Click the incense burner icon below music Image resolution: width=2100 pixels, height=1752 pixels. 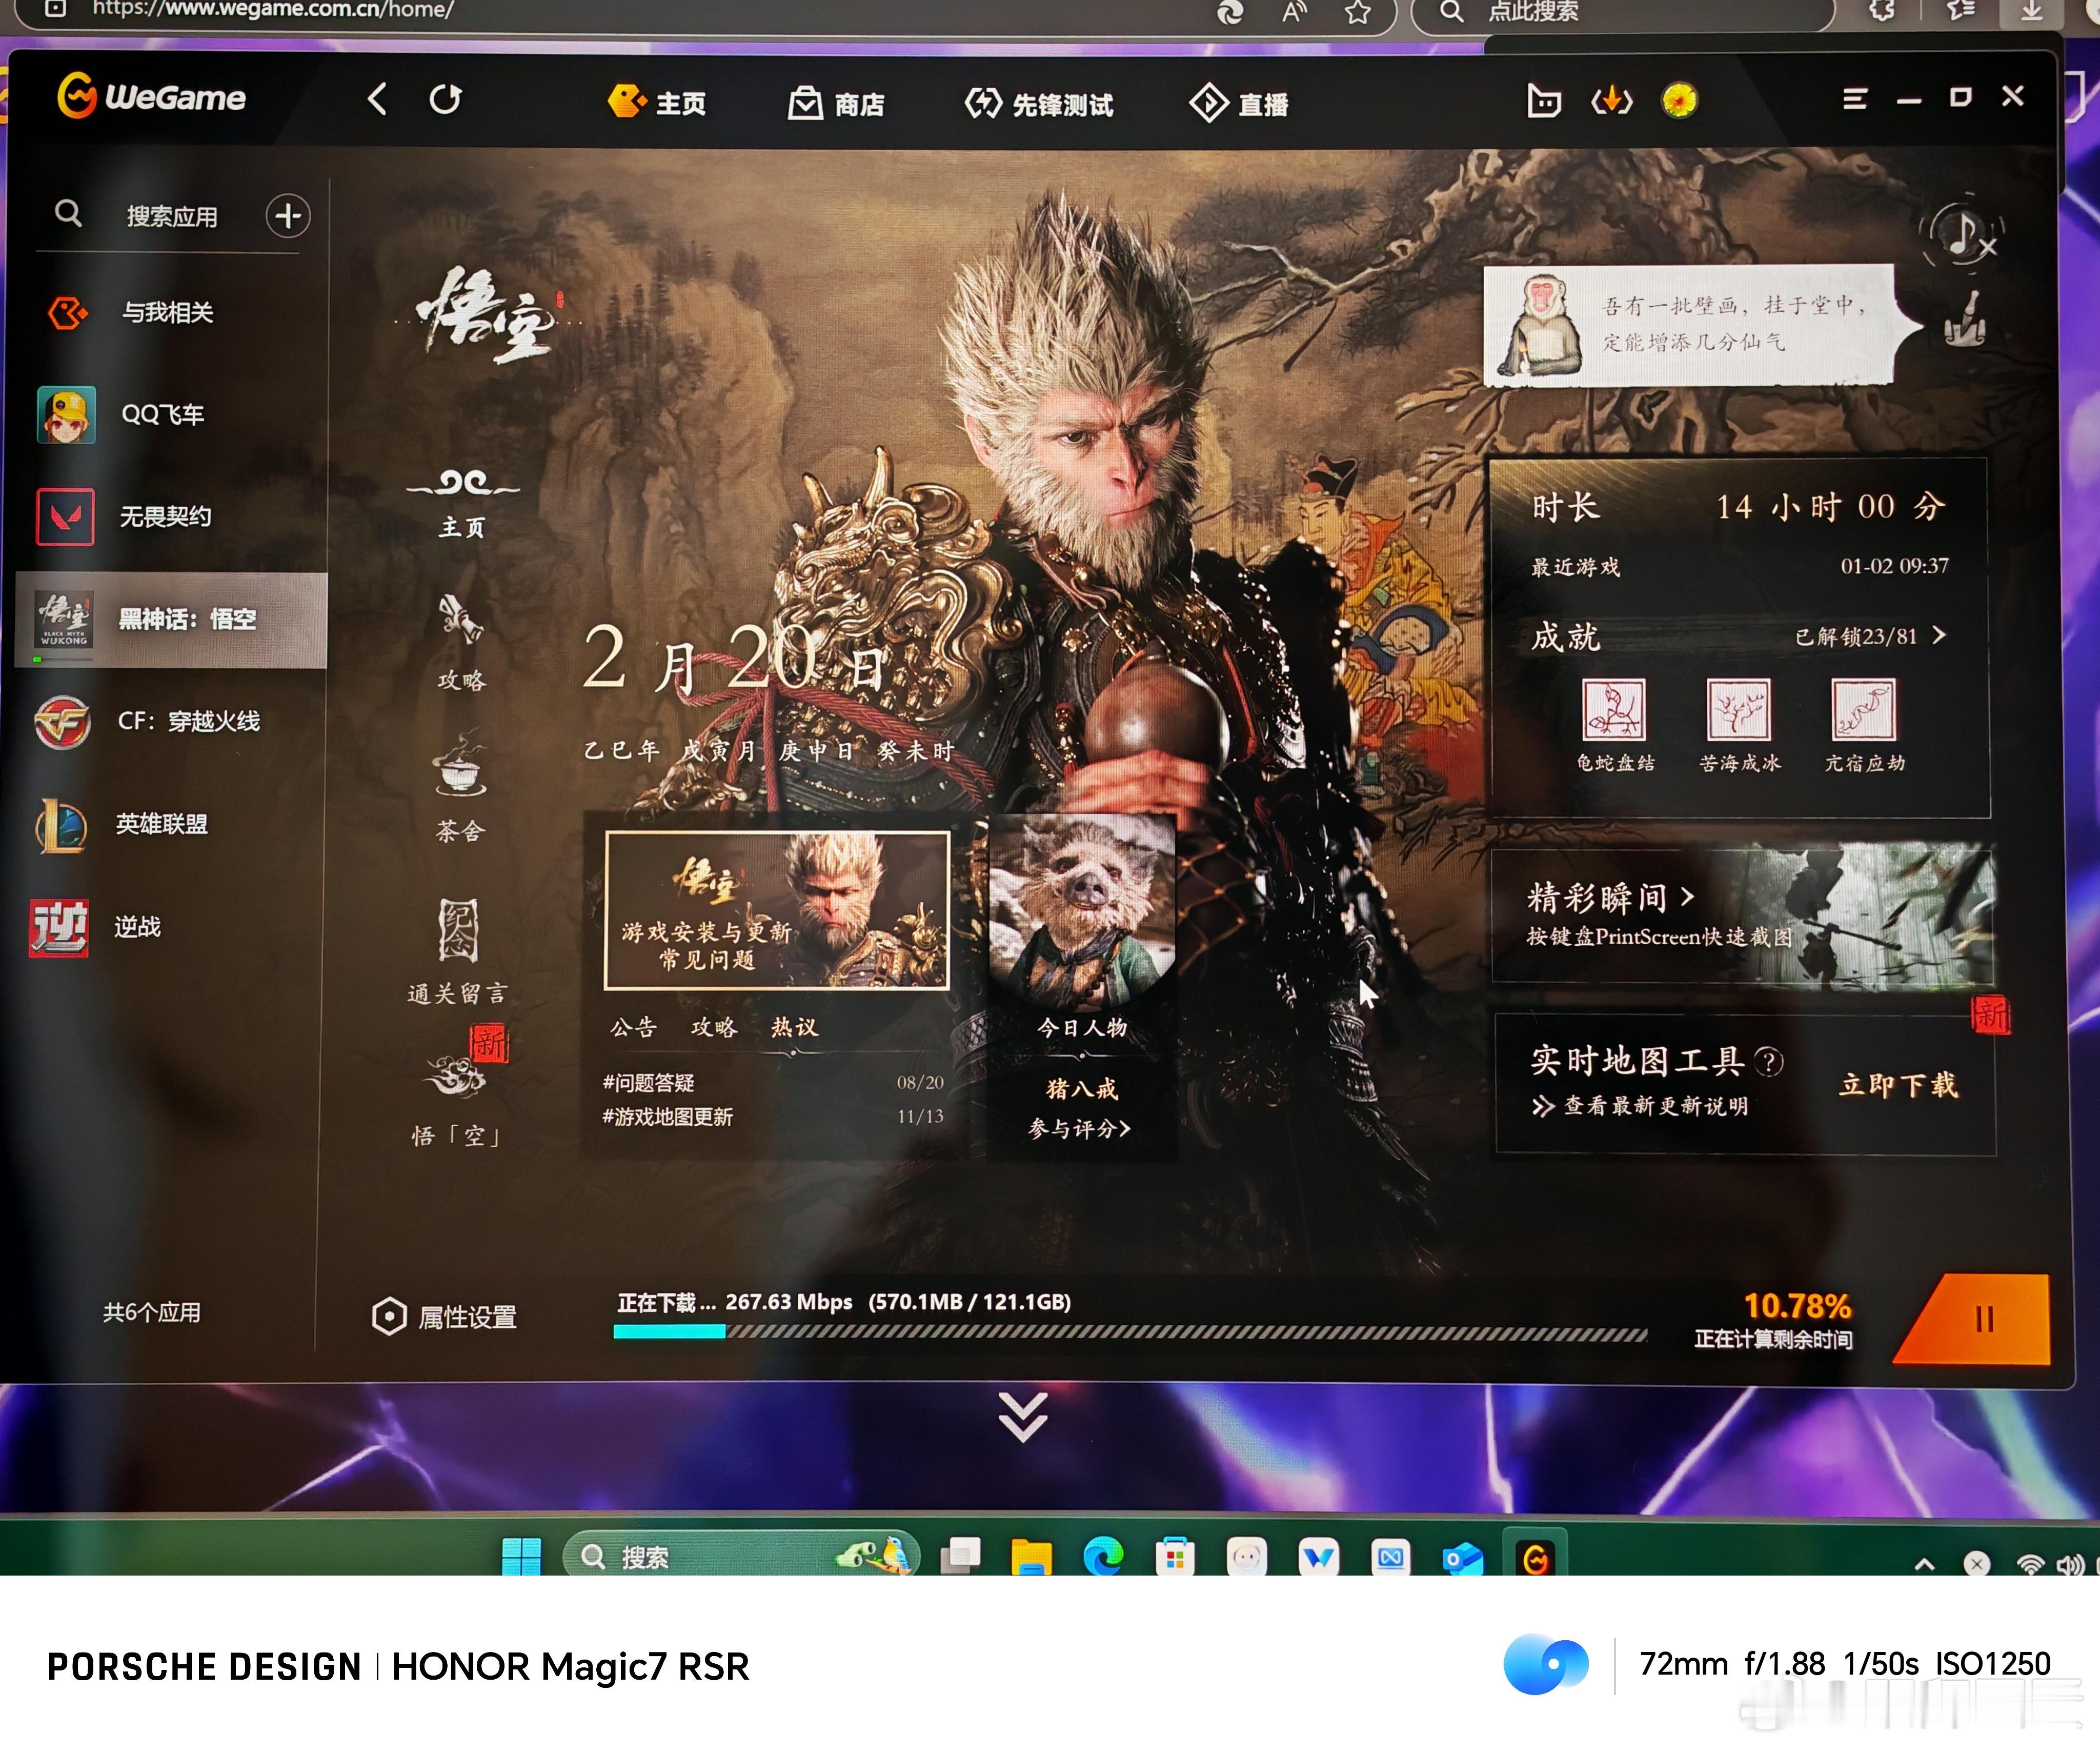[1965, 320]
